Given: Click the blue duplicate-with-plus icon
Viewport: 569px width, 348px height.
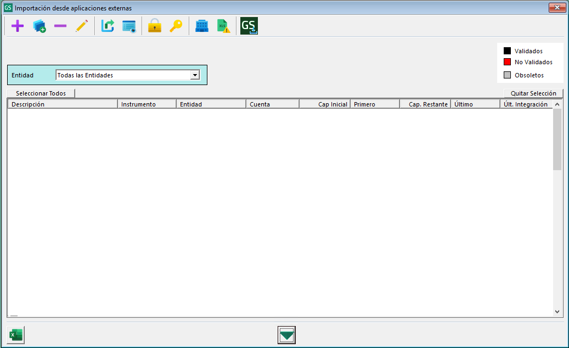Looking at the screenshot, I should 39,26.
